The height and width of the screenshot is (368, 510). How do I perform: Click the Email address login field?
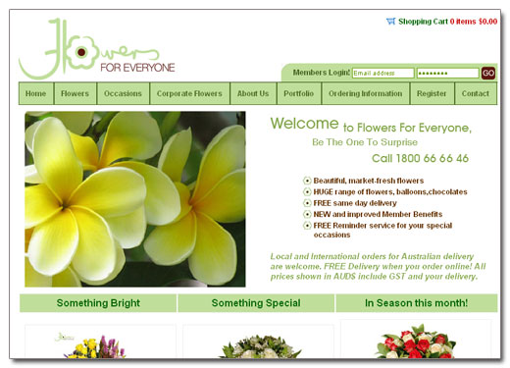(x=382, y=73)
